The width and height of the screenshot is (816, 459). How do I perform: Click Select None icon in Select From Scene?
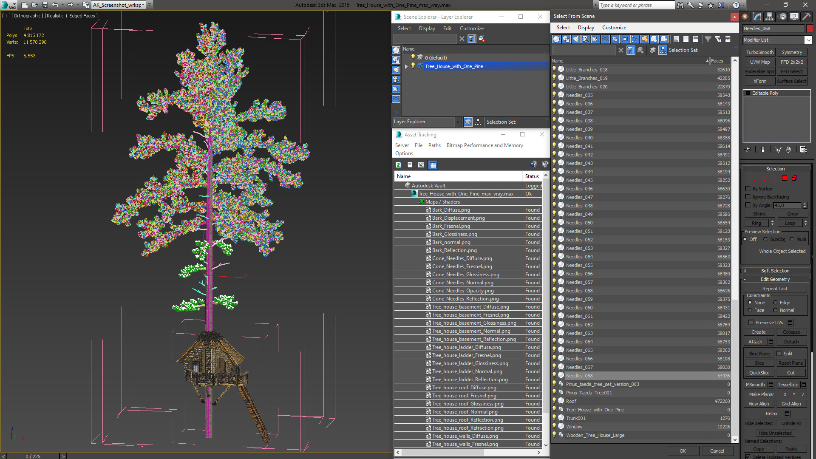tap(686, 39)
